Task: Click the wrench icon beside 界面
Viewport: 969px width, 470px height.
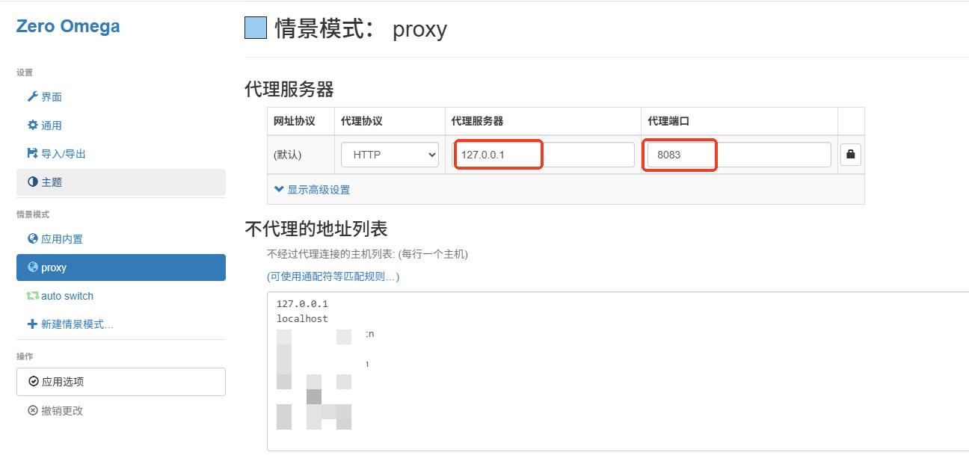Action: 32,97
